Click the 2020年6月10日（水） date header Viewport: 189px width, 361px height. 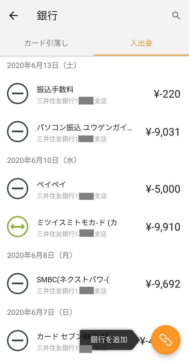point(42,160)
